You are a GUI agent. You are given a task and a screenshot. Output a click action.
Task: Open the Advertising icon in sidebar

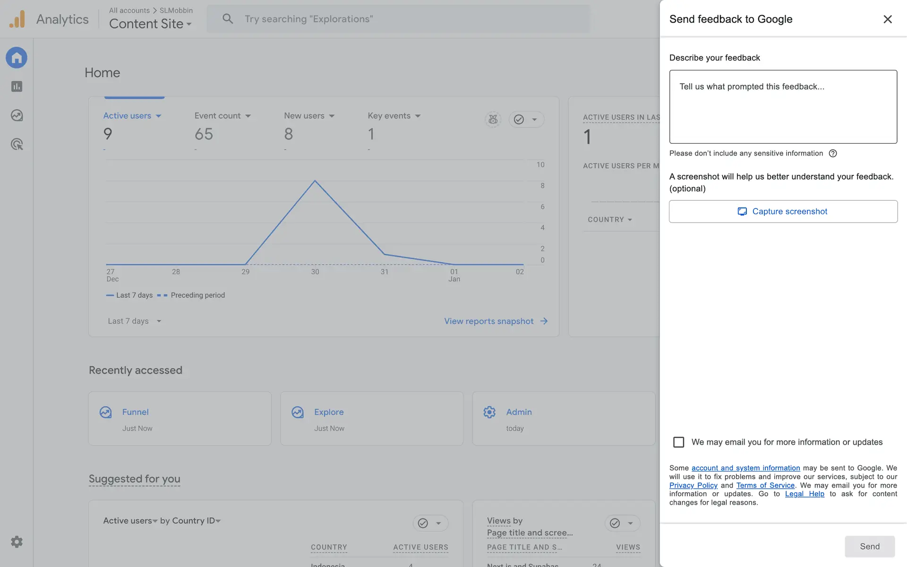click(17, 144)
